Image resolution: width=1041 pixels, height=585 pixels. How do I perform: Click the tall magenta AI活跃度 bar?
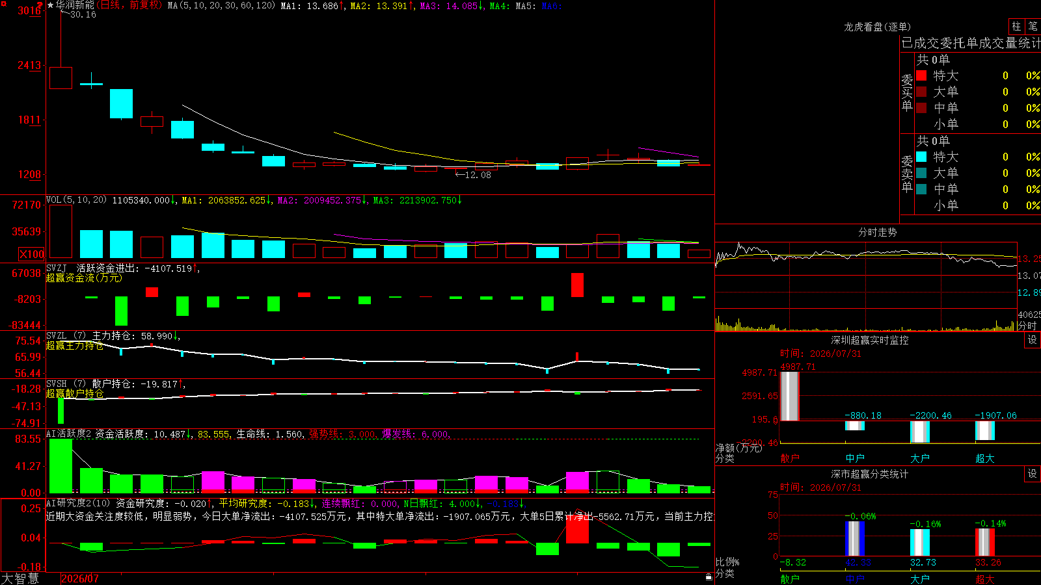tap(213, 482)
